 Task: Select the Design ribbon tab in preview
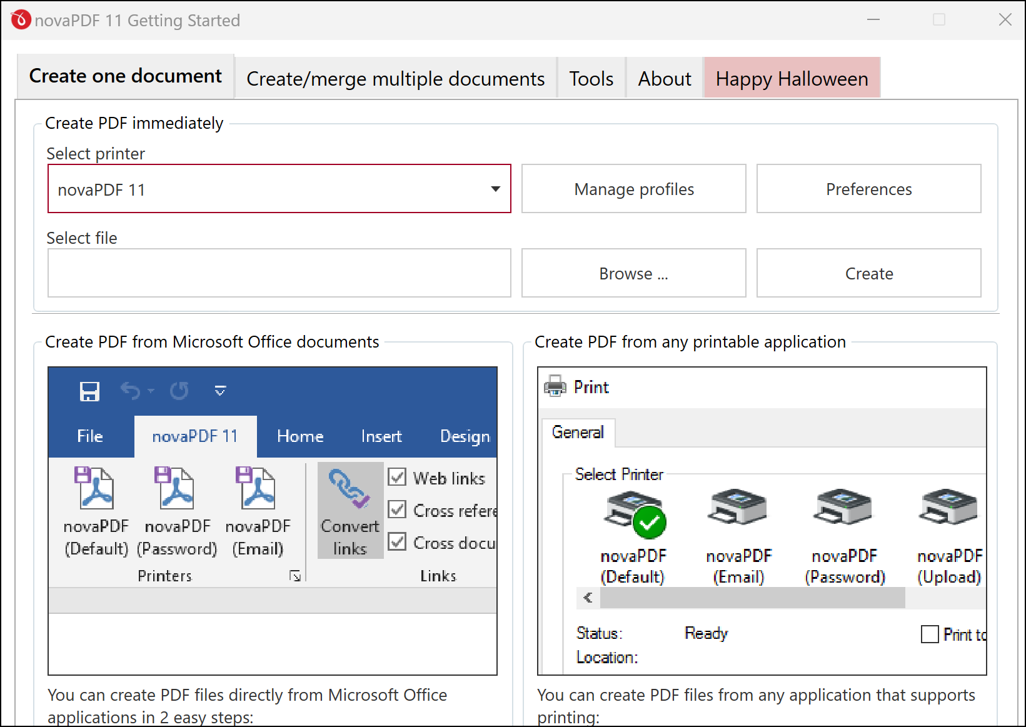pos(465,436)
